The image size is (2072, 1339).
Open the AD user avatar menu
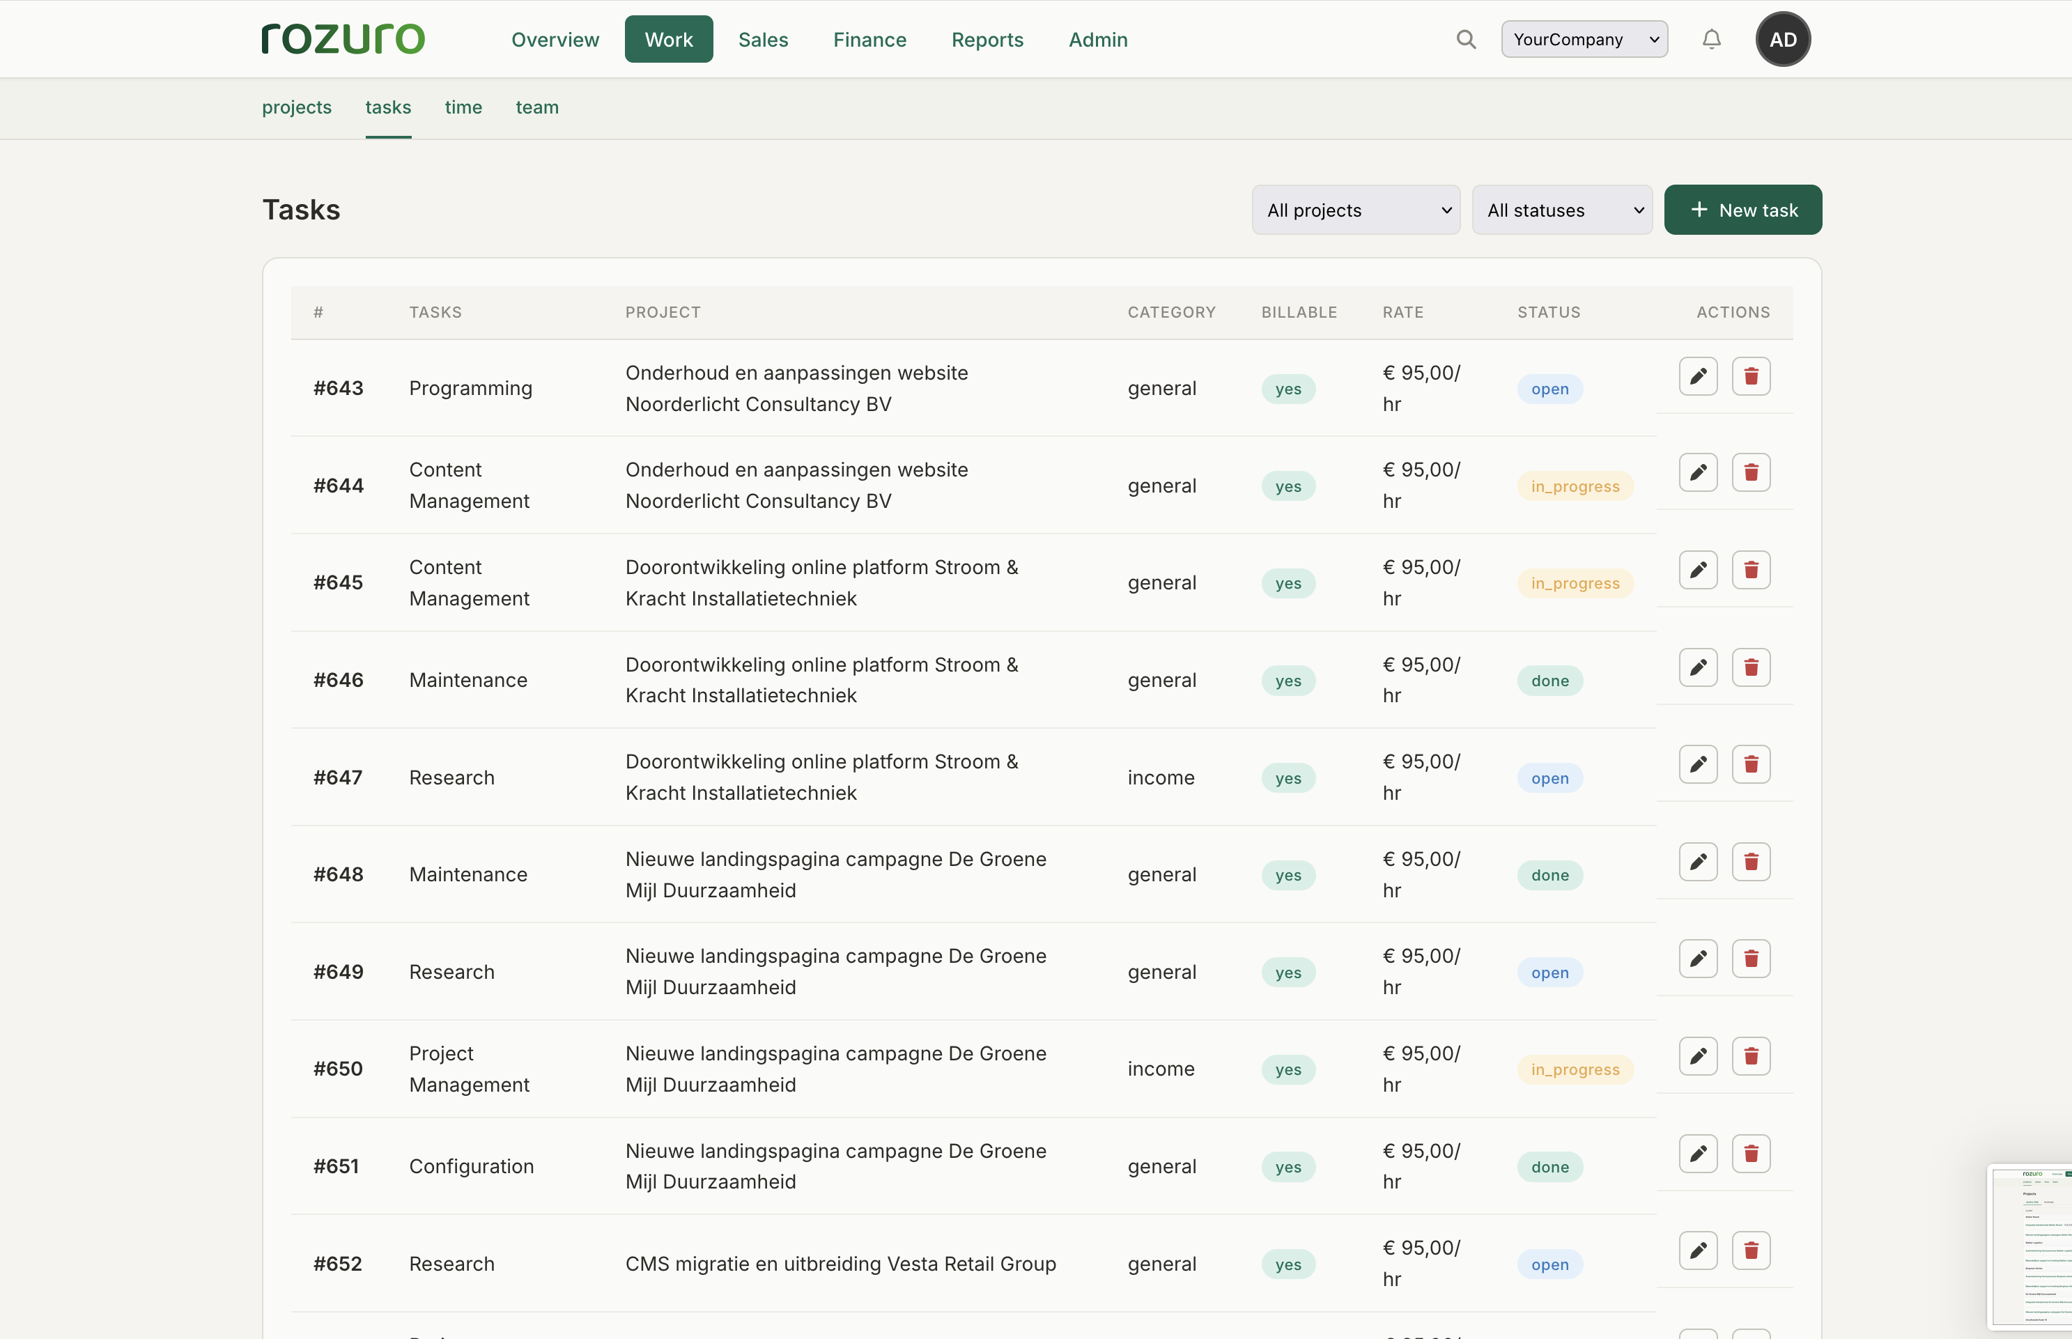tap(1782, 39)
